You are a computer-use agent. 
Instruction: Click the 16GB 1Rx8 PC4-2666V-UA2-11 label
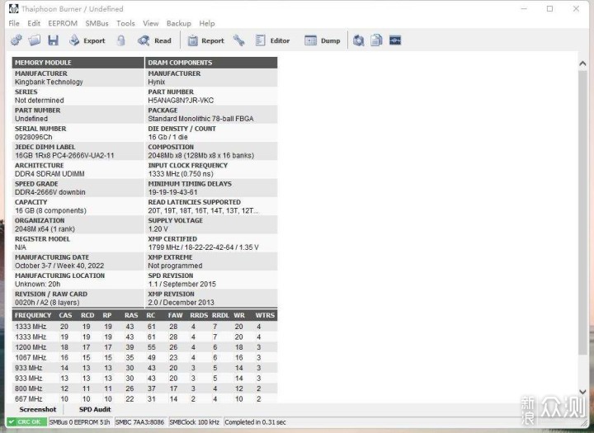coord(64,155)
